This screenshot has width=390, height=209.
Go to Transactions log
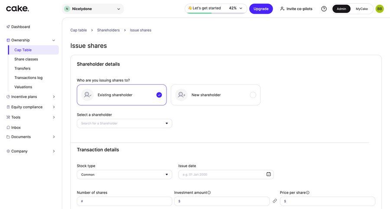click(x=28, y=78)
